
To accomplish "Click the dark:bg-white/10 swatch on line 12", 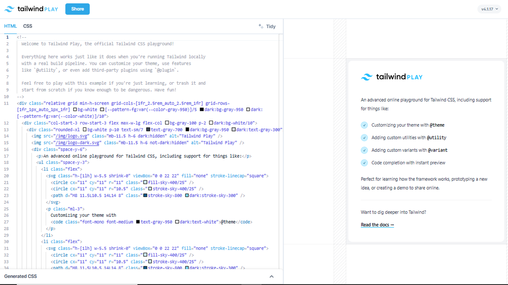I will [211, 123].
